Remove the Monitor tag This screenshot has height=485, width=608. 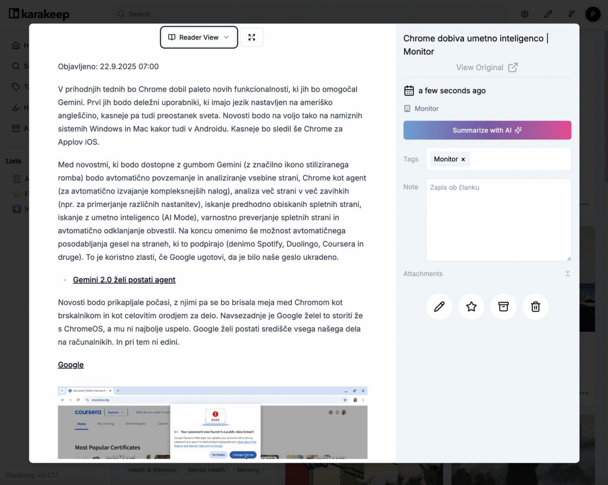[463, 159]
